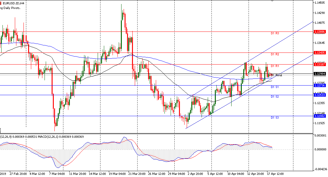
Task: Click 1.14075 on the price scale
Action: coord(320,23)
